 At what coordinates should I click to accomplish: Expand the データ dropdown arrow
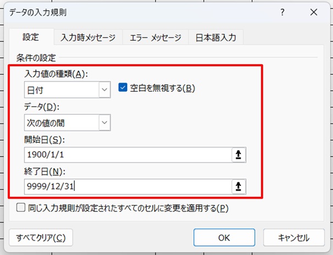coord(104,122)
